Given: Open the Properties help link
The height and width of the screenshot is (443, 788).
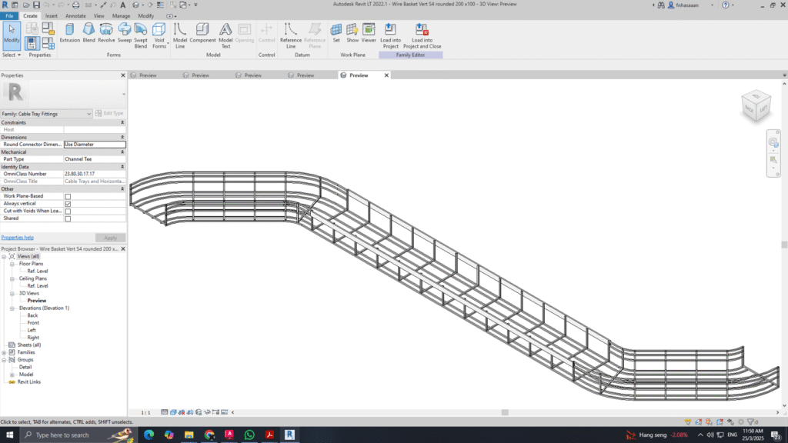Looking at the screenshot, I should click(17, 238).
